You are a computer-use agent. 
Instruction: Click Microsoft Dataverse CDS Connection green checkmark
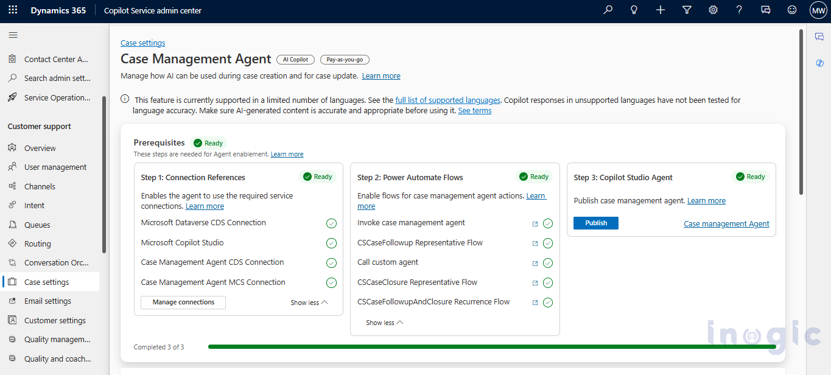(331, 223)
